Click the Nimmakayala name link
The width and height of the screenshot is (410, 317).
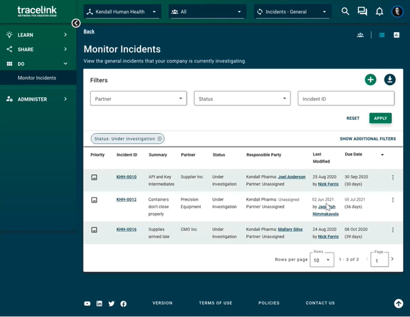325,214
